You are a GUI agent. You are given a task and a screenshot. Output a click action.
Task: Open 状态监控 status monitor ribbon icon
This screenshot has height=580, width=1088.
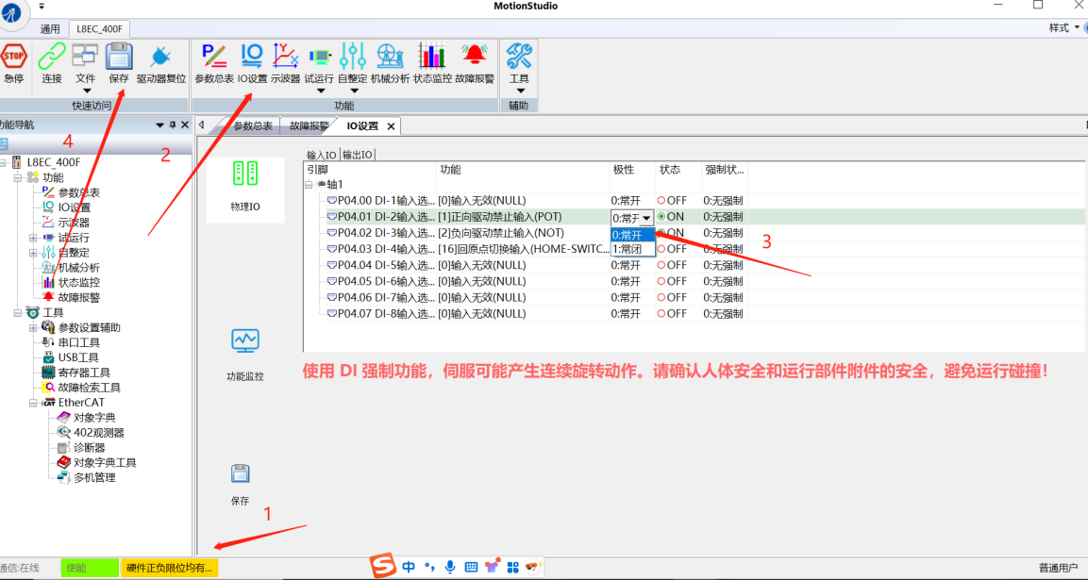coord(431,57)
